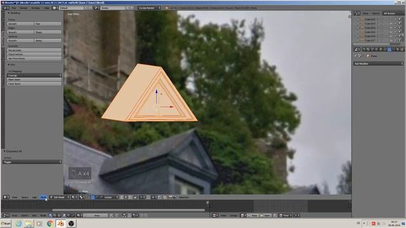Click the scene browse icon next to Scene field

click(96, 8)
